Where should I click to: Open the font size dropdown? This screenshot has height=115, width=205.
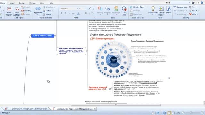point(85,9)
